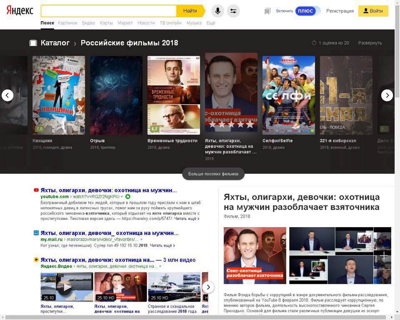The image size is (400, 320).
Task: Click the rating circle icon near '1 оценка из 20'
Action: pos(314,43)
